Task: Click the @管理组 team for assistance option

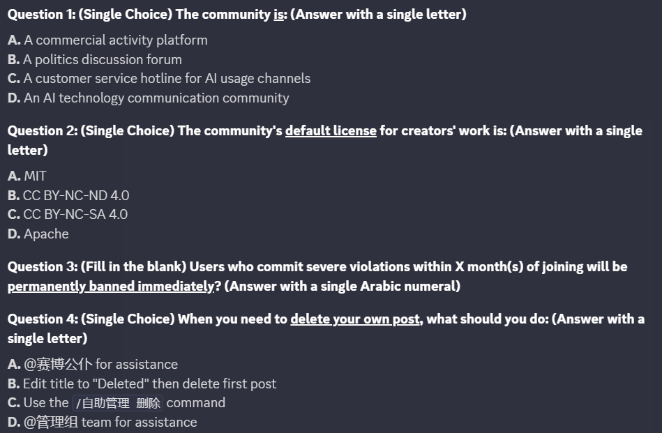Action: 102,422
